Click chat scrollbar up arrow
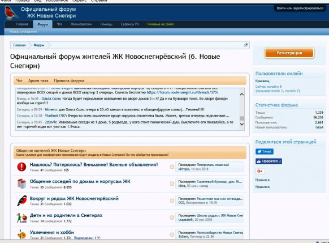The height and width of the screenshot is (243, 329). click(x=242, y=94)
